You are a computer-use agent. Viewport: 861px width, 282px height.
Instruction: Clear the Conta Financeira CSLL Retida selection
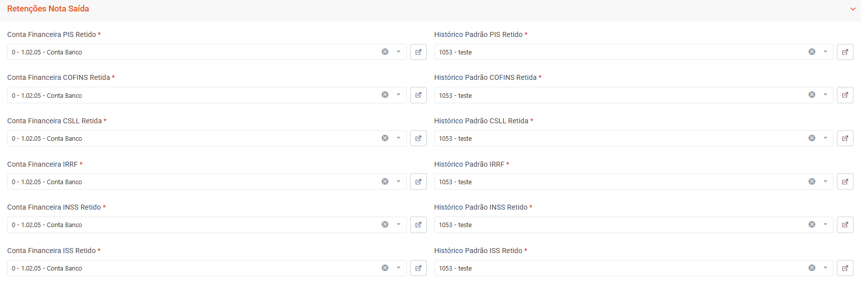point(385,138)
